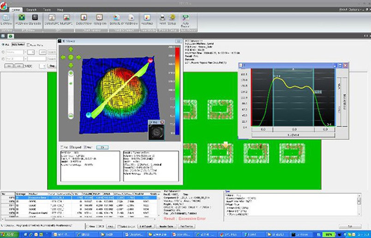Toggle the Select All checkbox at bottom

(x=119, y=227)
